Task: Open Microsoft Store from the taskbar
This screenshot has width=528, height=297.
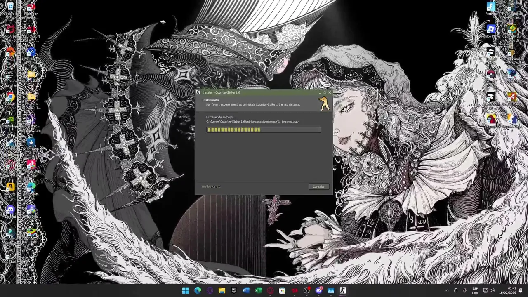Action: 282,290
